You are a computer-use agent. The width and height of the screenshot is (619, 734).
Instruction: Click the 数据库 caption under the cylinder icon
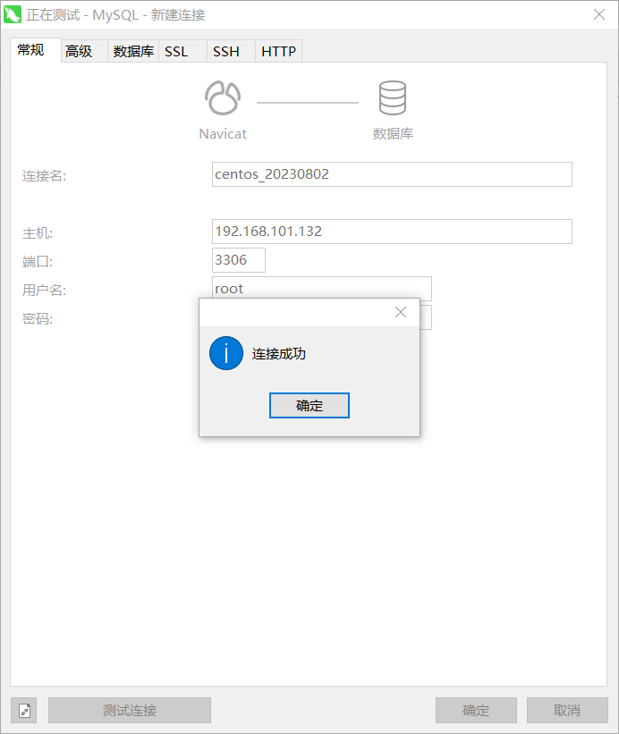click(393, 134)
